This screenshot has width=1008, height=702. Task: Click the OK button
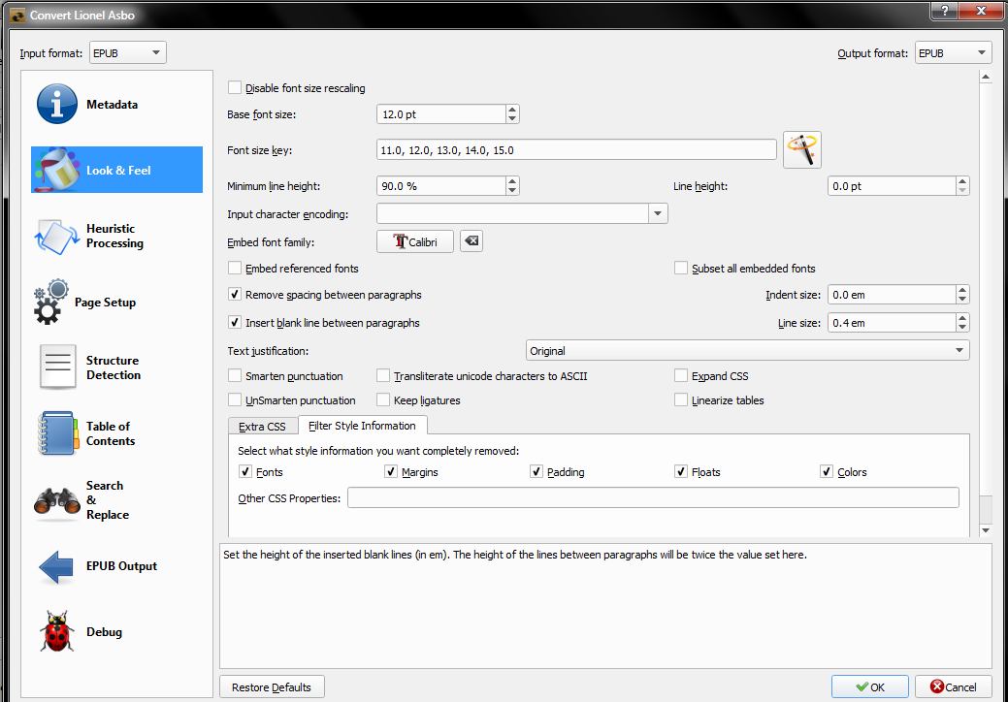click(x=870, y=686)
